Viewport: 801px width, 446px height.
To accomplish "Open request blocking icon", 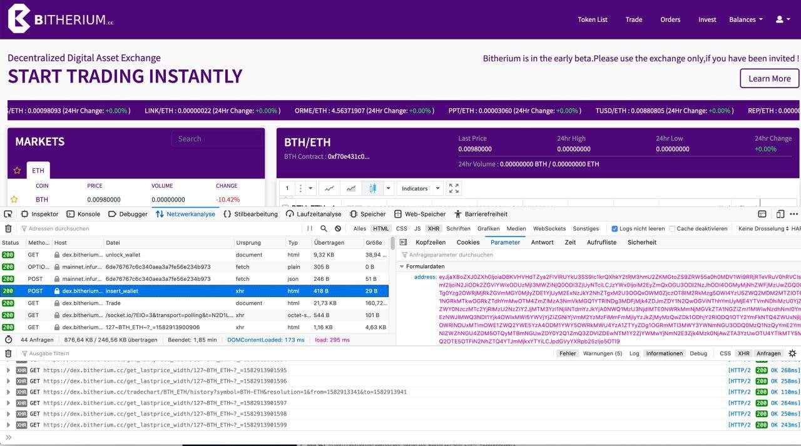I will [x=338, y=229].
